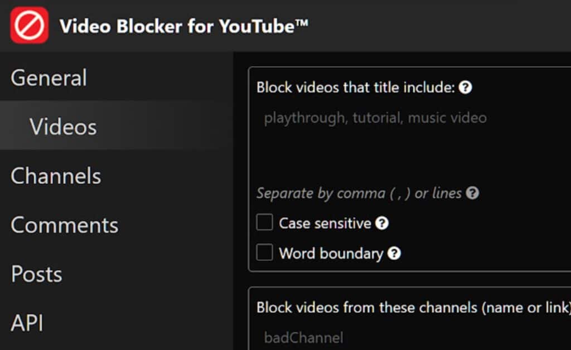571x350 pixels.
Task: Enable the Case sensitive checkbox
Action: point(264,222)
